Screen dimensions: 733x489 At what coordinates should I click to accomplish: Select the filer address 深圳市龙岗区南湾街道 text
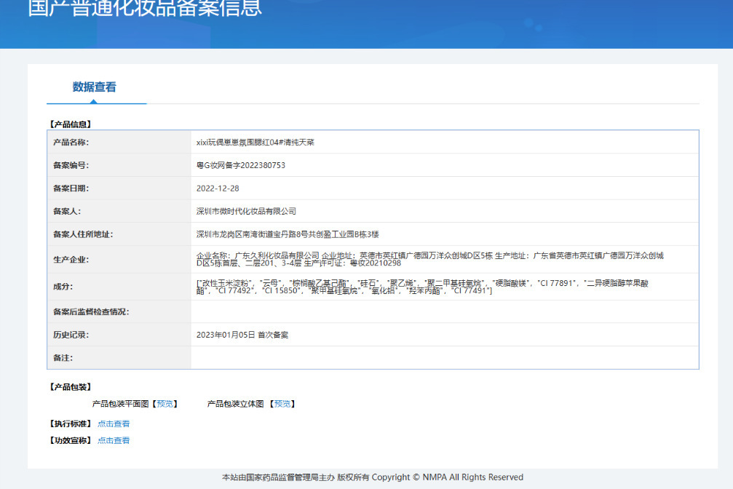pyautogui.click(x=288, y=234)
